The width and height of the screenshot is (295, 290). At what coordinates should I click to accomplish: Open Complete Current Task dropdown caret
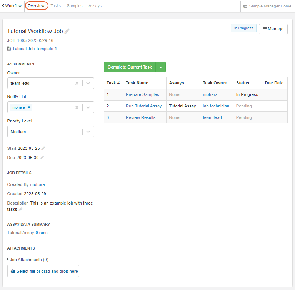(161, 67)
